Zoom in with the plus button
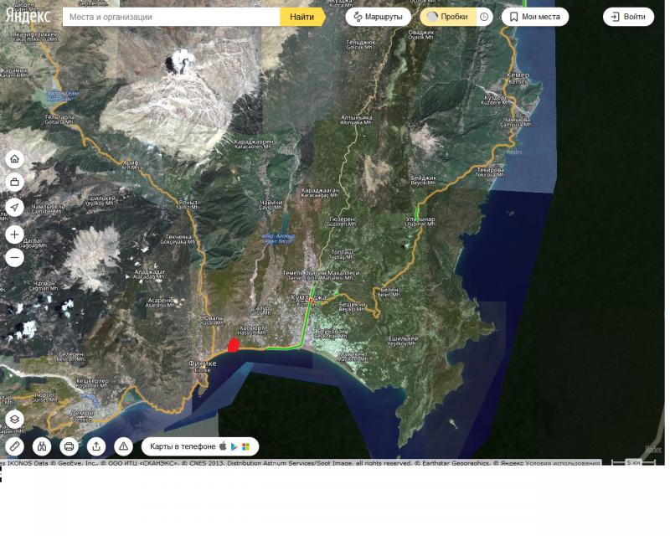 (x=14, y=234)
